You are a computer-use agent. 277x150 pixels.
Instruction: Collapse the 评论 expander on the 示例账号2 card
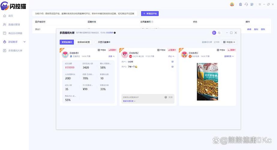point(171,56)
